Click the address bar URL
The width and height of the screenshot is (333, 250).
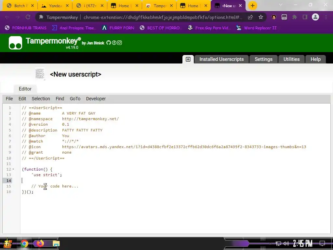pos(163,17)
